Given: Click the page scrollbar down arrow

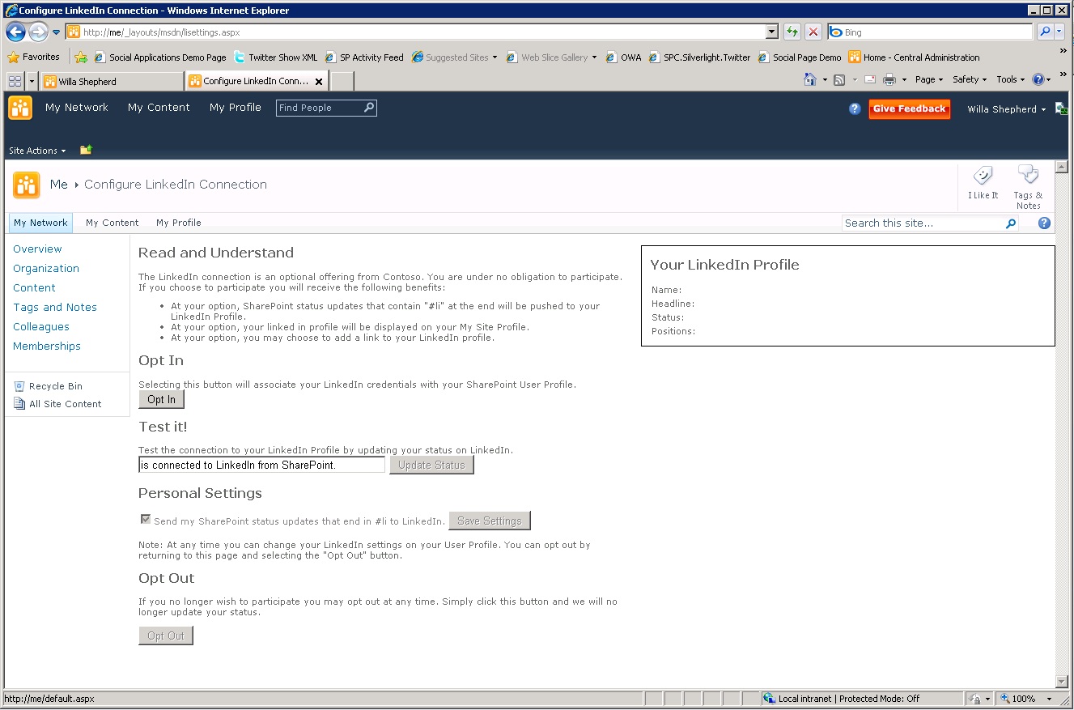Looking at the screenshot, I should point(1063,682).
